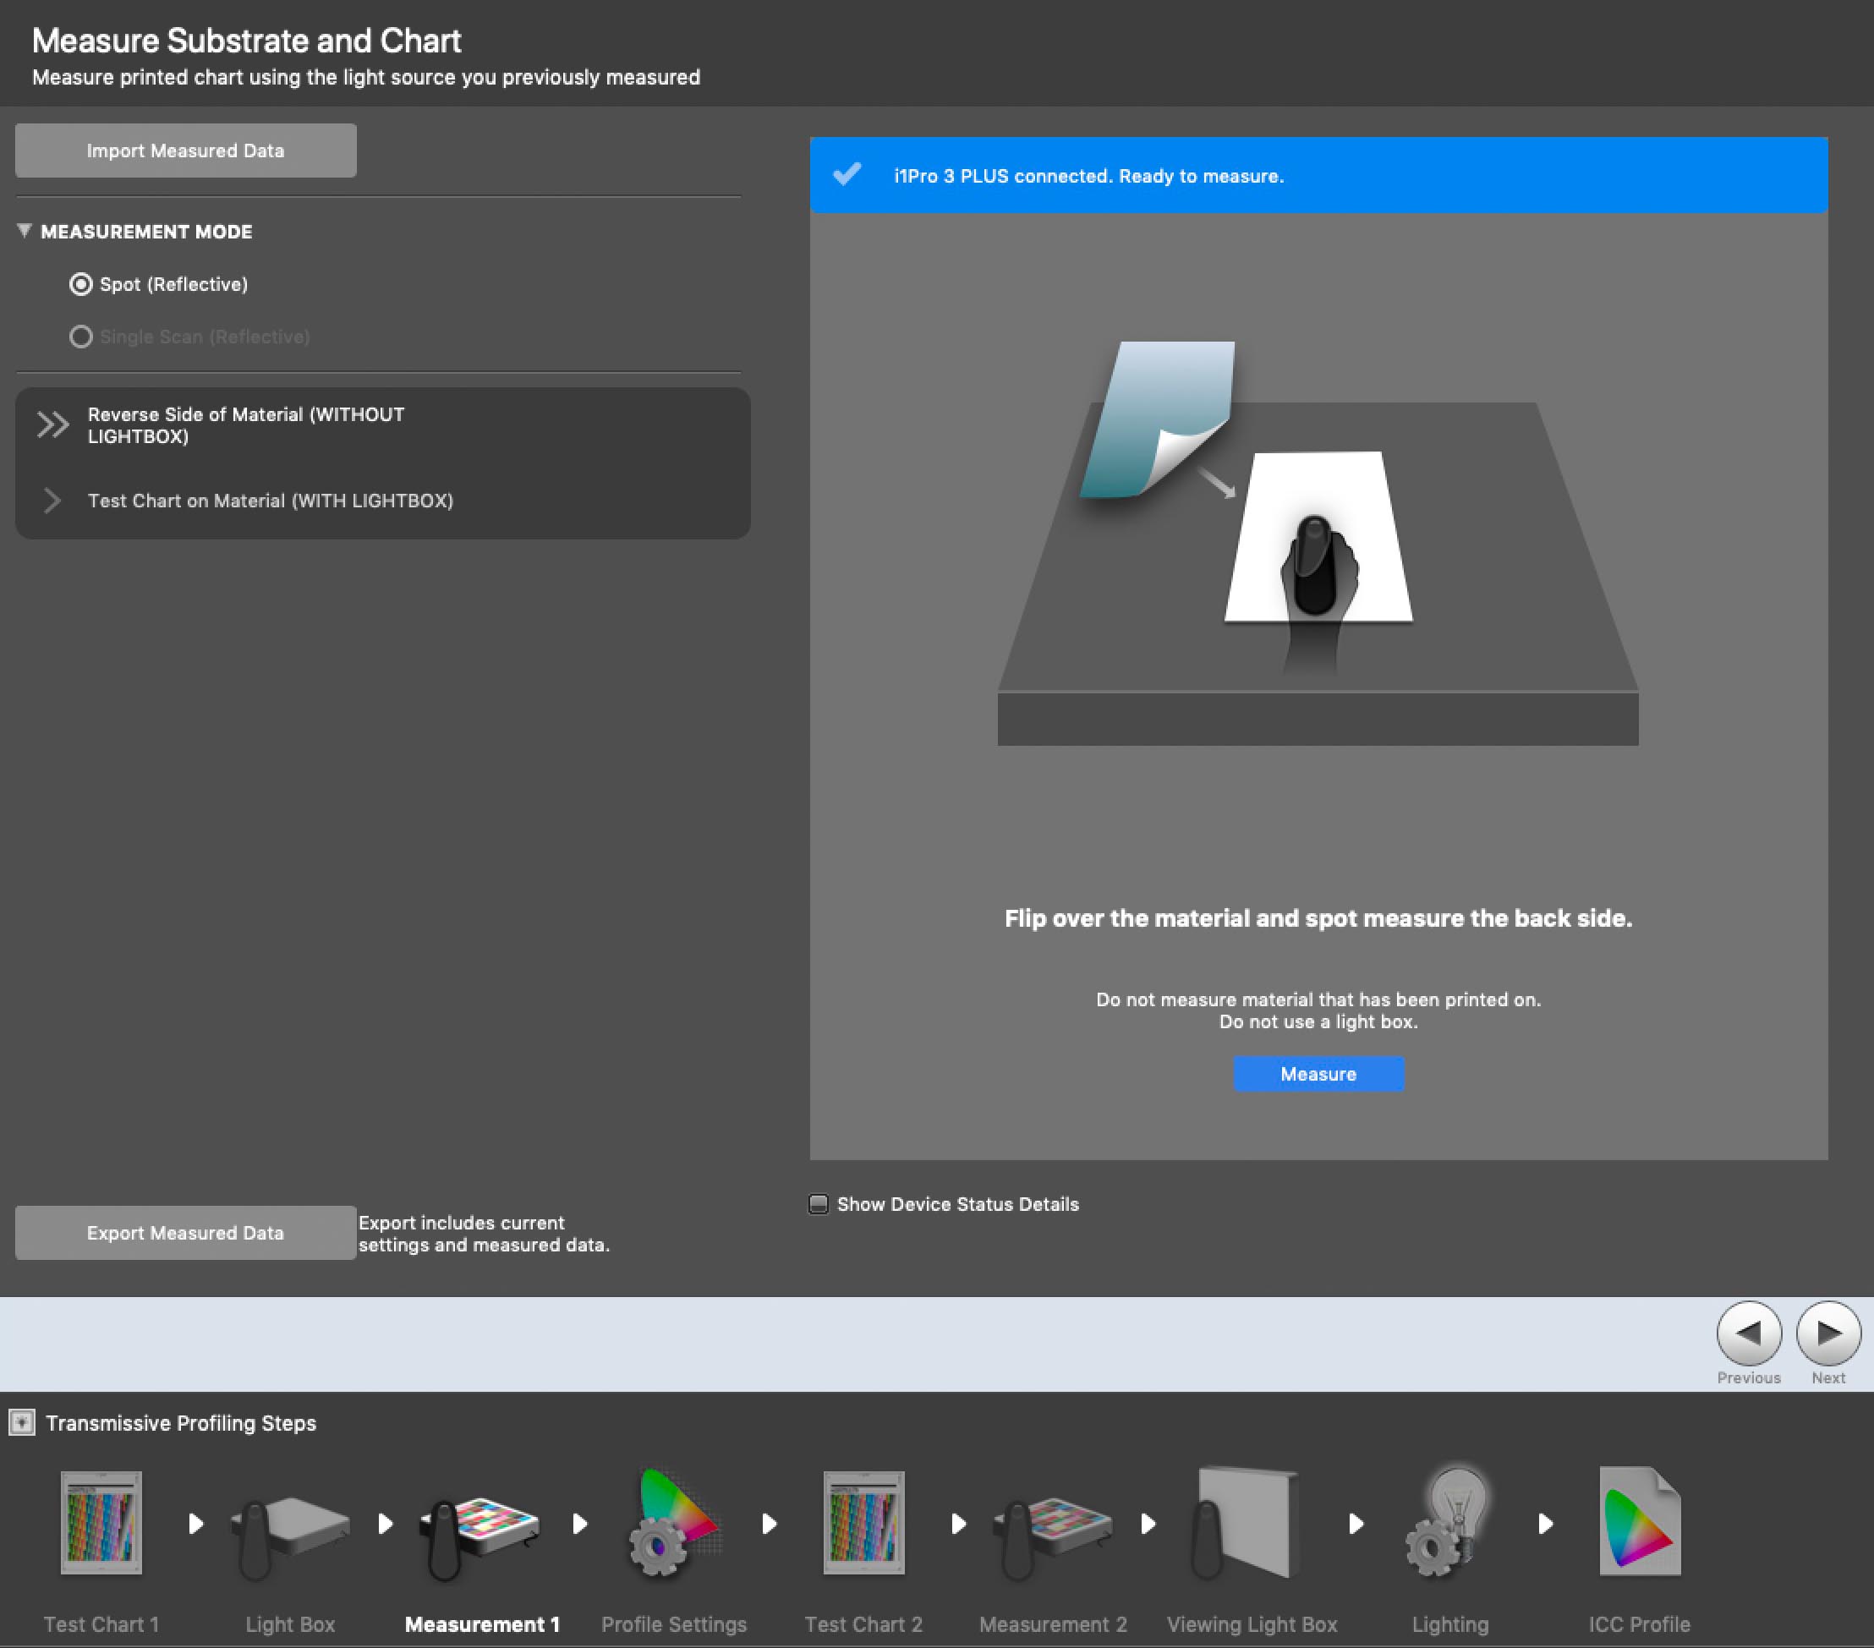Click the Import Measured Data button
1874x1648 pixels.
pyautogui.click(x=185, y=151)
